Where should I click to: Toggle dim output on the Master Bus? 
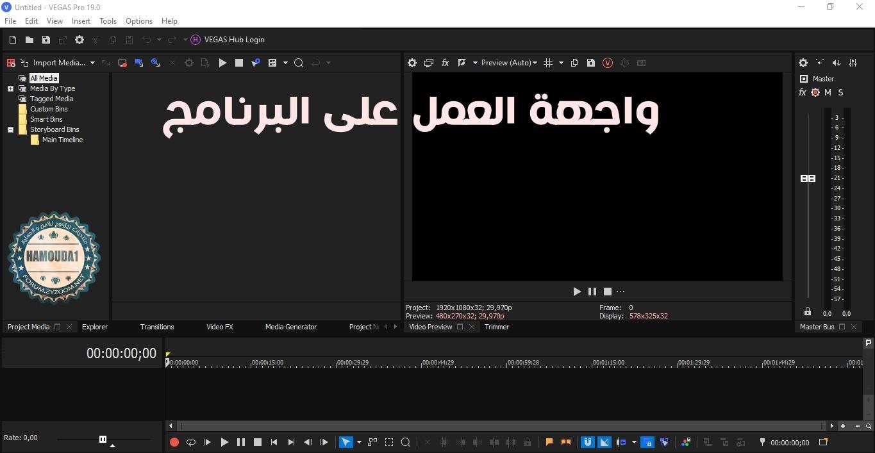pyautogui.click(x=837, y=63)
